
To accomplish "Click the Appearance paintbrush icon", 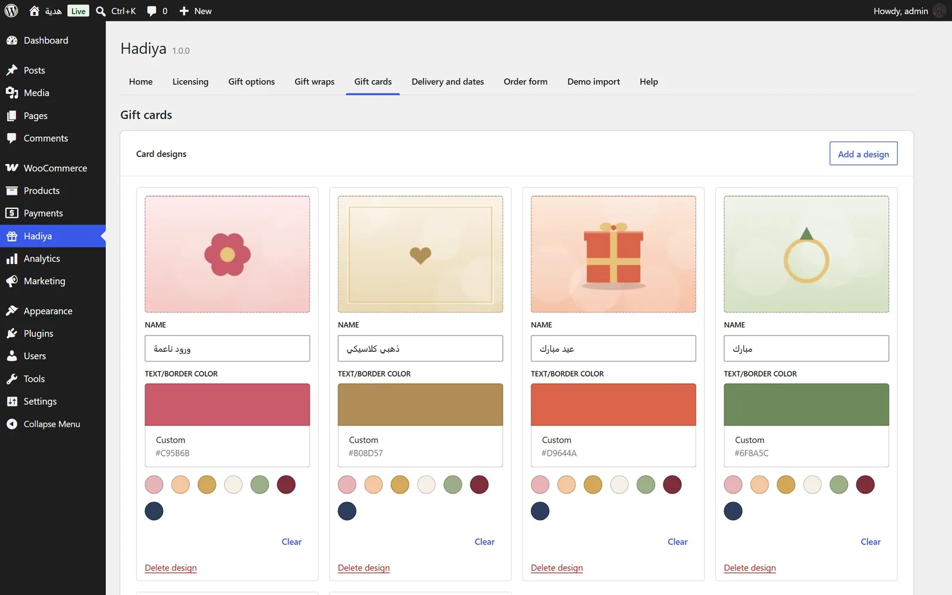I will 12,311.
